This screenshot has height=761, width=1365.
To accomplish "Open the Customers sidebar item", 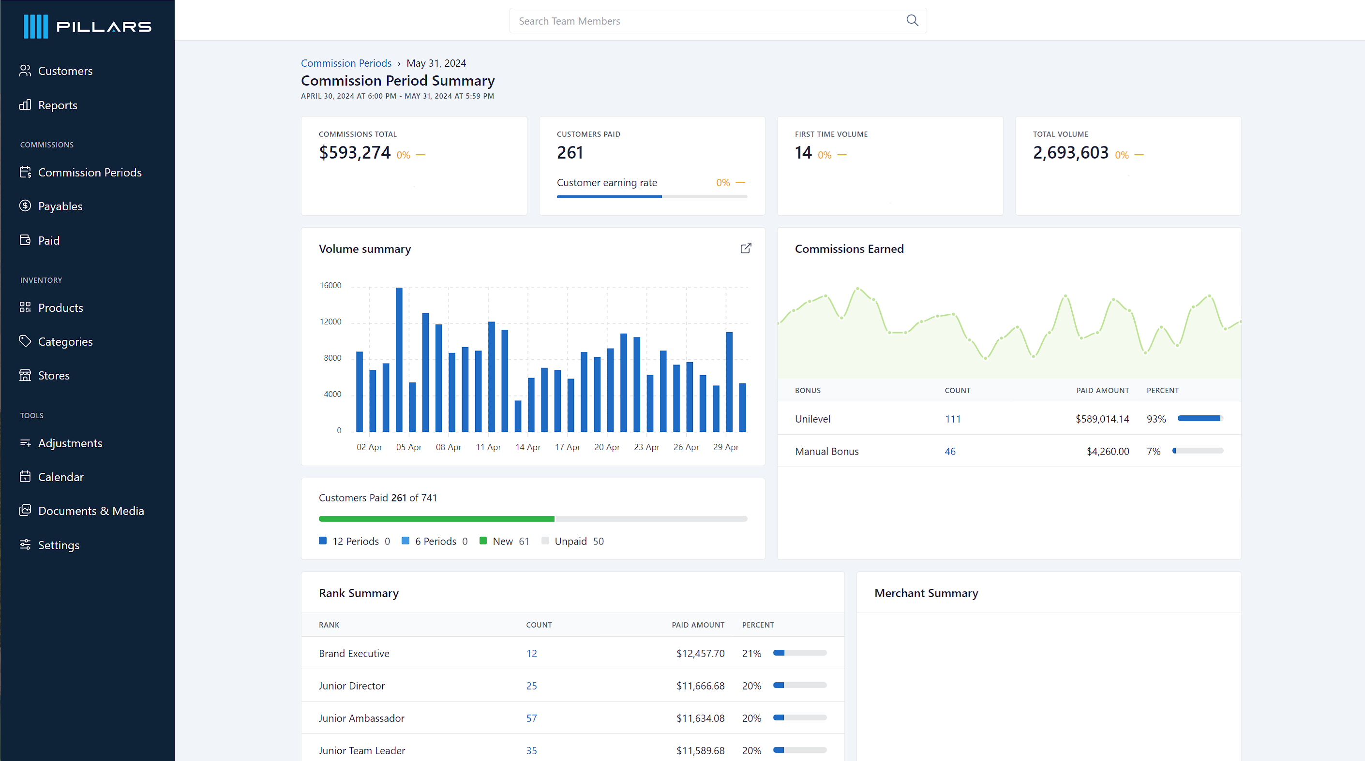I will point(65,71).
